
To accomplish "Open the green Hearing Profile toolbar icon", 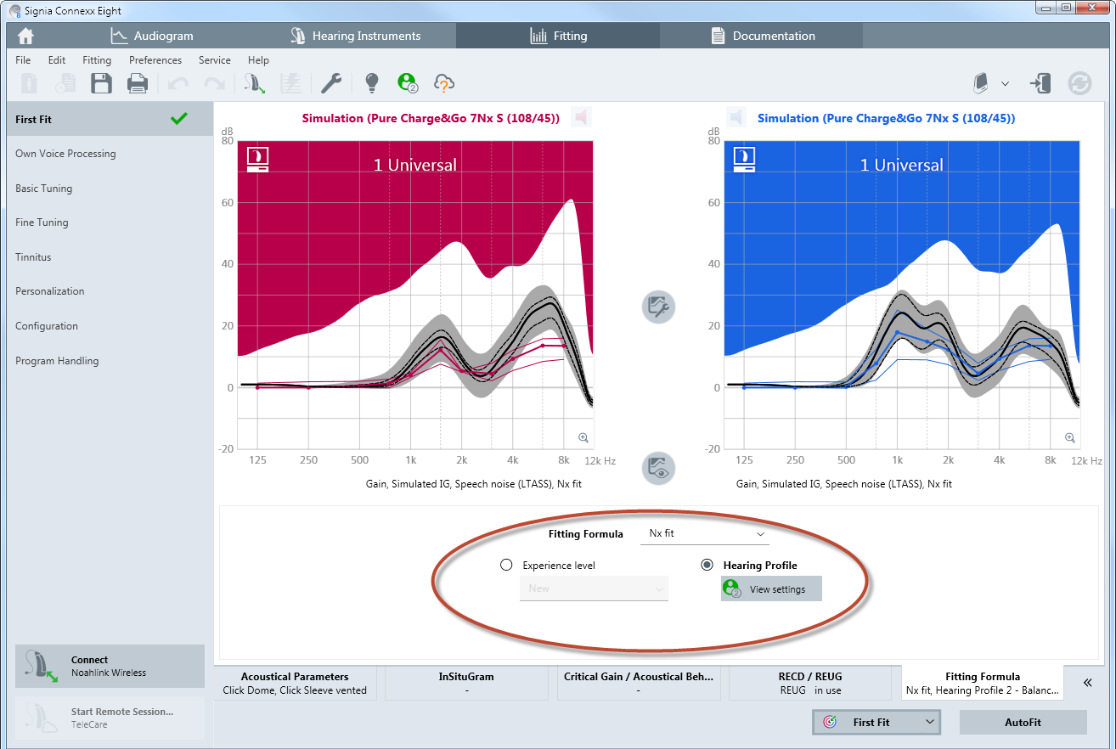I will pos(408,82).
